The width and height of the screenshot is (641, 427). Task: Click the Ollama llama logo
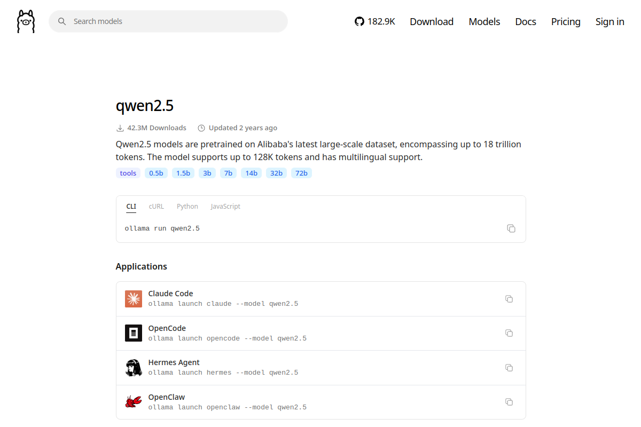26,21
